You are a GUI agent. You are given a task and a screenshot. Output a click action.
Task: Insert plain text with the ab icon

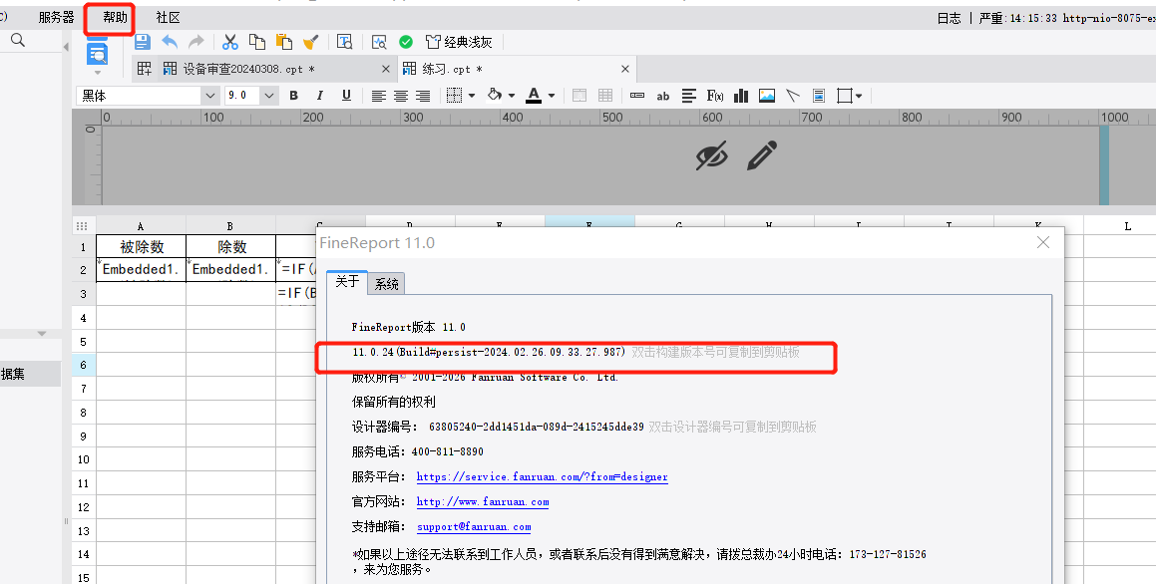point(663,96)
